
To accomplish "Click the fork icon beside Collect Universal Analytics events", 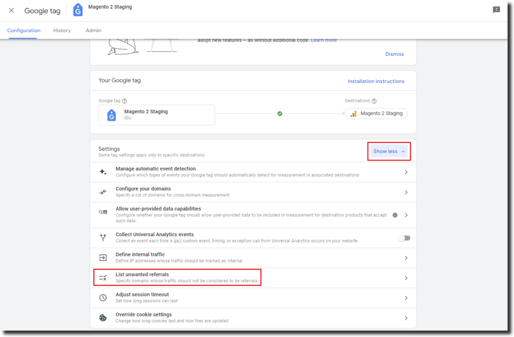I will (x=103, y=238).
